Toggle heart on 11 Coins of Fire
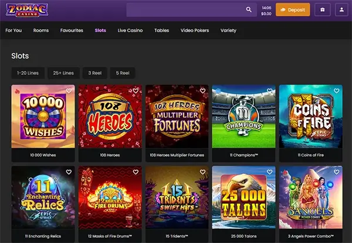Screen dimensions: 352x243 [337, 91]
